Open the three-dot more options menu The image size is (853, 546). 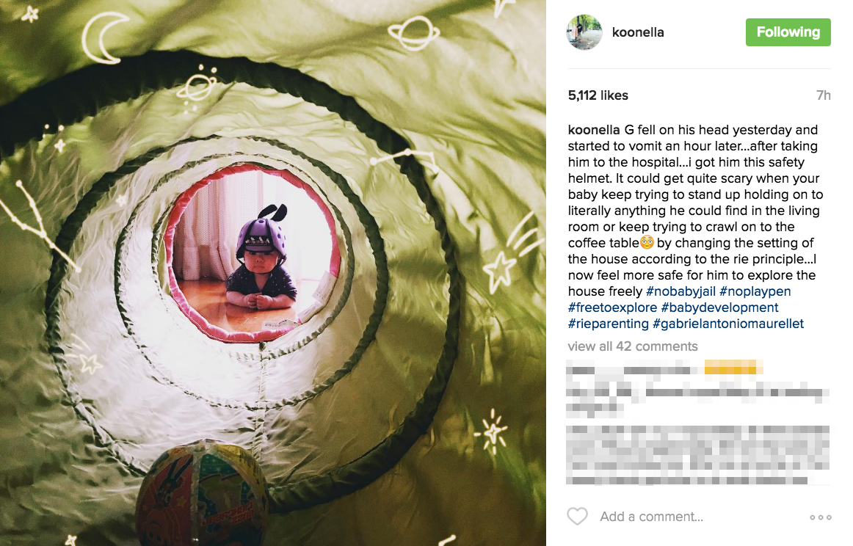[x=821, y=517]
